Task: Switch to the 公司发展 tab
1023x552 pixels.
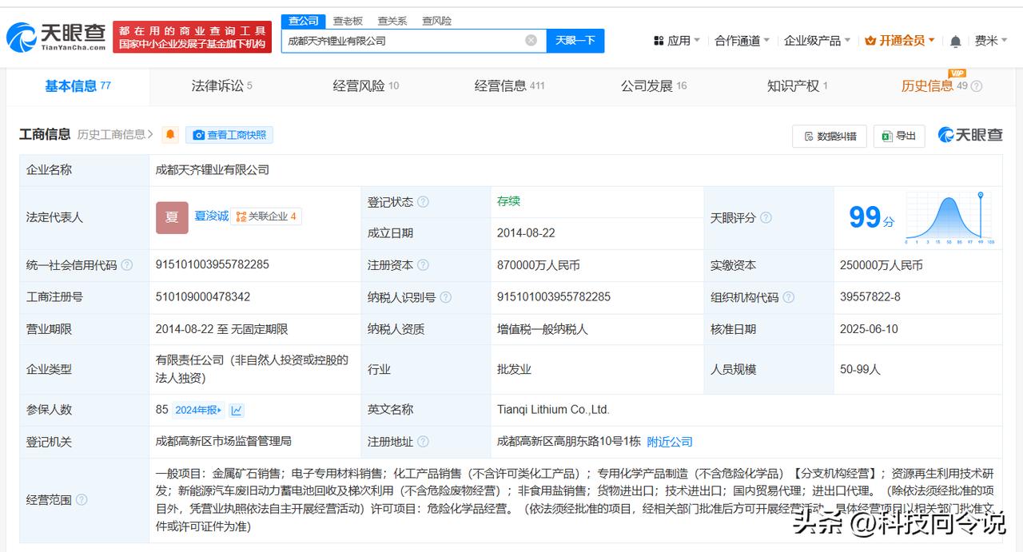Action: (653, 86)
